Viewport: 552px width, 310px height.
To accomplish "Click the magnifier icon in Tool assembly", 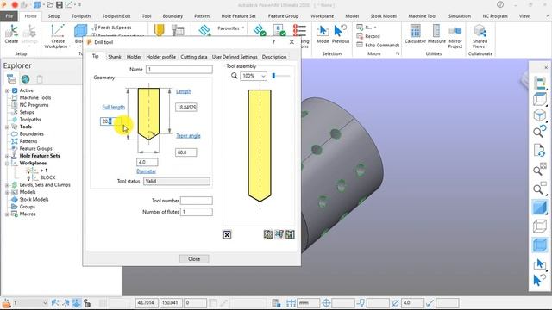I will coord(234,76).
